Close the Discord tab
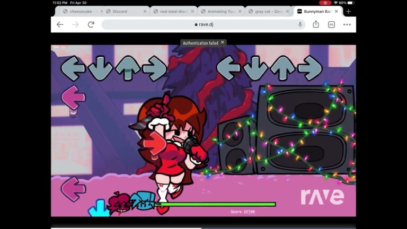Image resolution: width=407 pixels, height=229 pixels. point(145,12)
